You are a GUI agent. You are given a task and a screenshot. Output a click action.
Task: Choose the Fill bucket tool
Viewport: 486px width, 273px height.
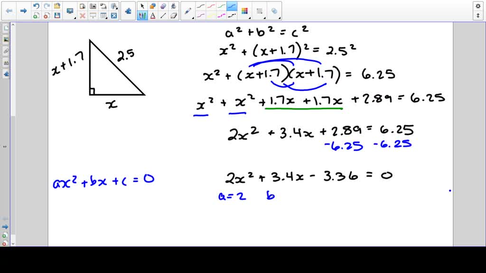(x=174, y=6)
